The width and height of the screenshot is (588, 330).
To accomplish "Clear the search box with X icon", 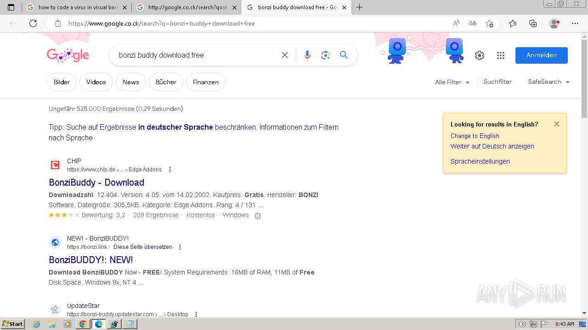I will coord(285,55).
